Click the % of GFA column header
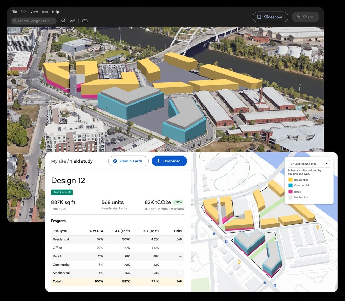Viewport: 345px width, 301px height. (96, 231)
